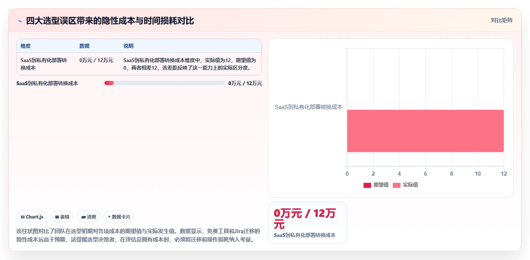The image size is (530, 260).
Task: Click the SaaS到私有化部署转换成本 progress bar
Action: pos(164,83)
